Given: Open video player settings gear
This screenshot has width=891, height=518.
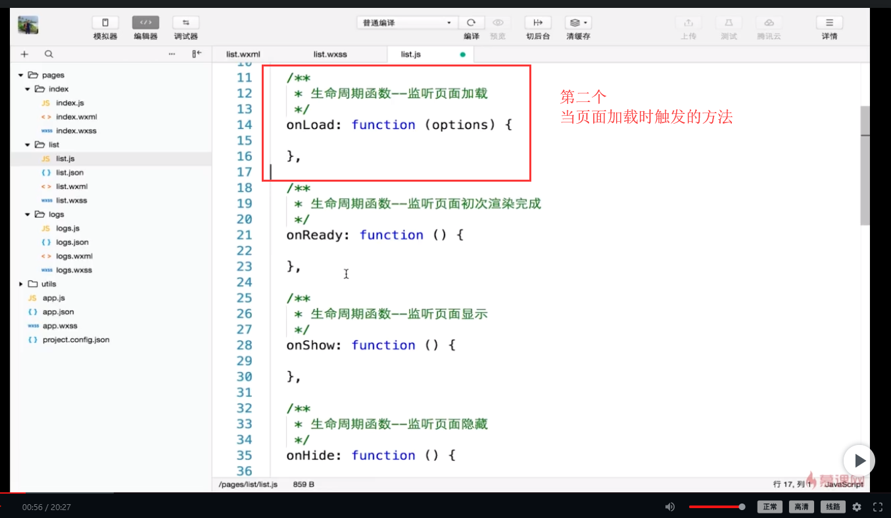Looking at the screenshot, I should 857,507.
